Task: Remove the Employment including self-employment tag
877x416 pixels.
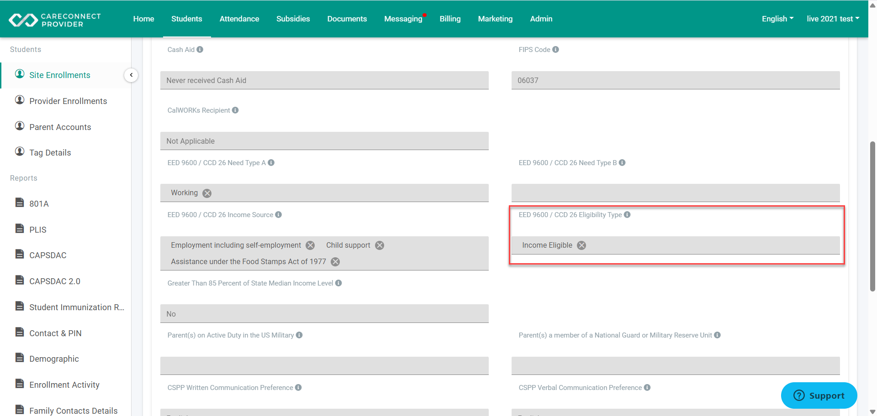Action: point(310,245)
